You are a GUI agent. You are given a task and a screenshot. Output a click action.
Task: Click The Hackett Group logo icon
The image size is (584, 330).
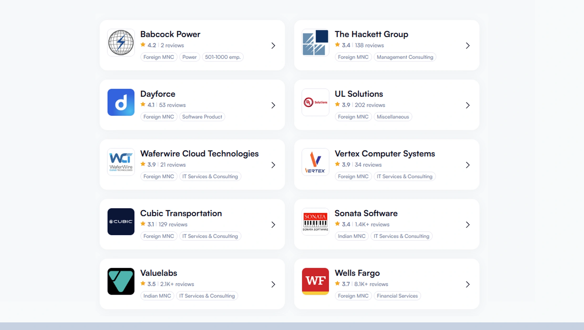[315, 43]
